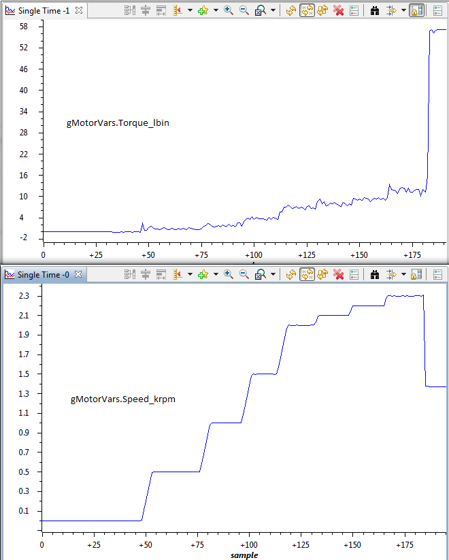Open reset zoom dropdown in Single Time -0
The height and width of the screenshot is (560, 449).
click(x=273, y=274)
